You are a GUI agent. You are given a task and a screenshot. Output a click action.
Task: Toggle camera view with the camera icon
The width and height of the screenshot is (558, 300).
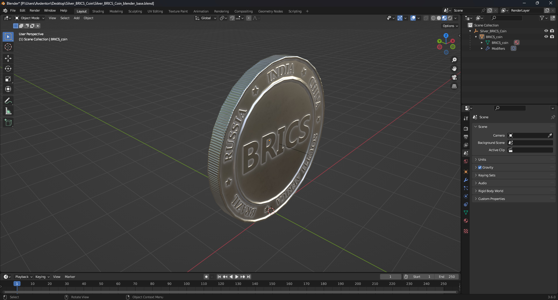tap(454, 77)
